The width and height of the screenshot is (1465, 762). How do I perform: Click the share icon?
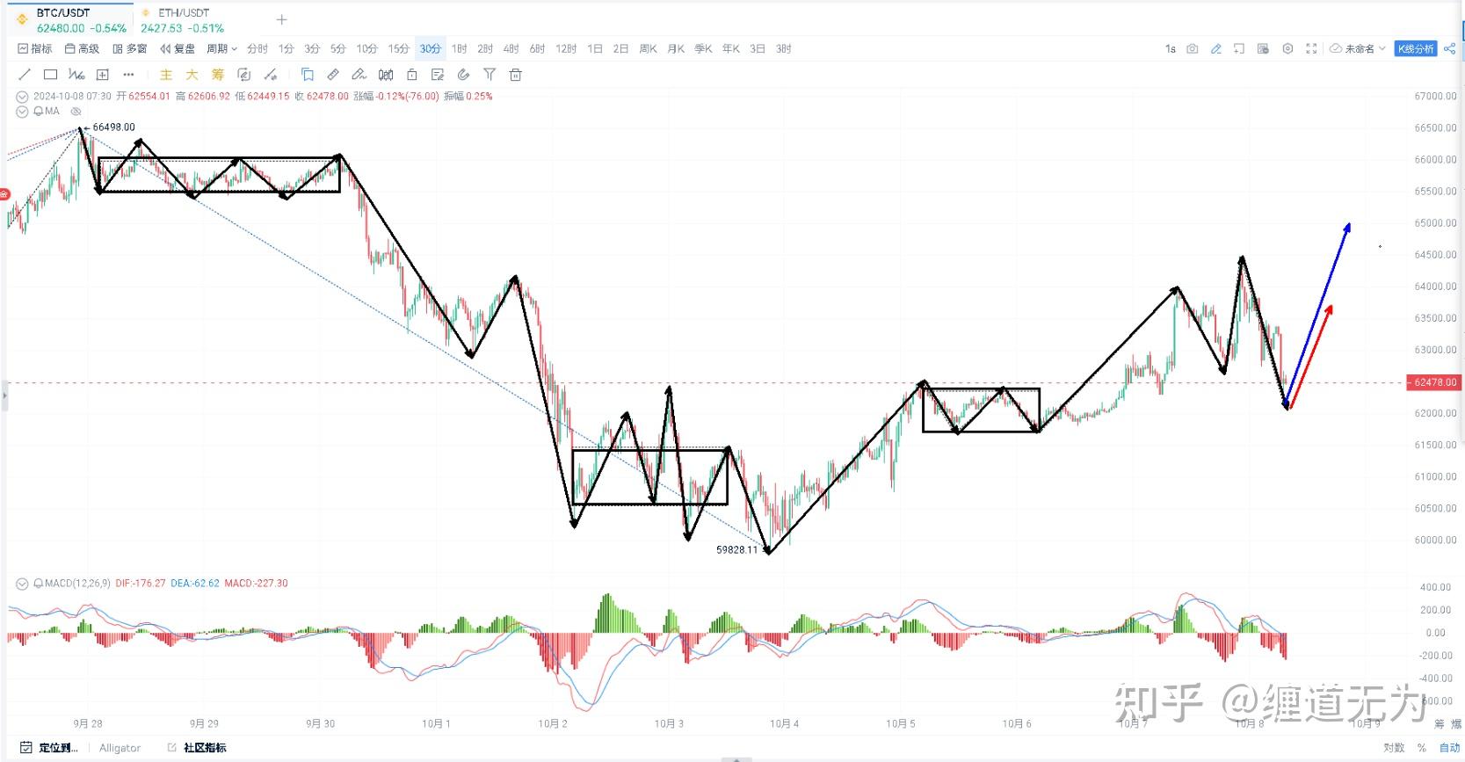[1449, 49]
